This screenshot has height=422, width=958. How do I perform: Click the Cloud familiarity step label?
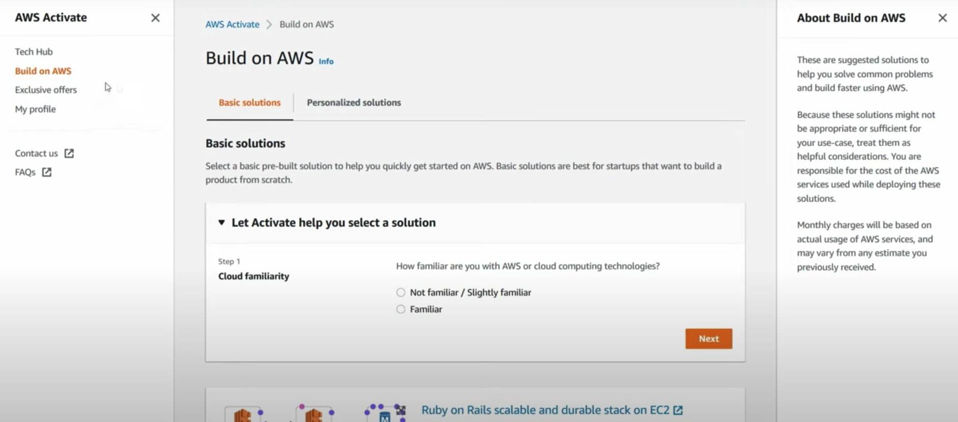[254, 276]
